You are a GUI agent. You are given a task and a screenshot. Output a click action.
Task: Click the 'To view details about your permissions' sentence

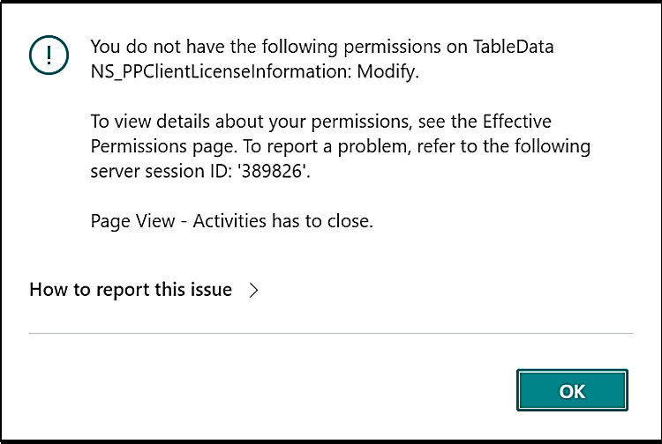[x=321, y=122]
